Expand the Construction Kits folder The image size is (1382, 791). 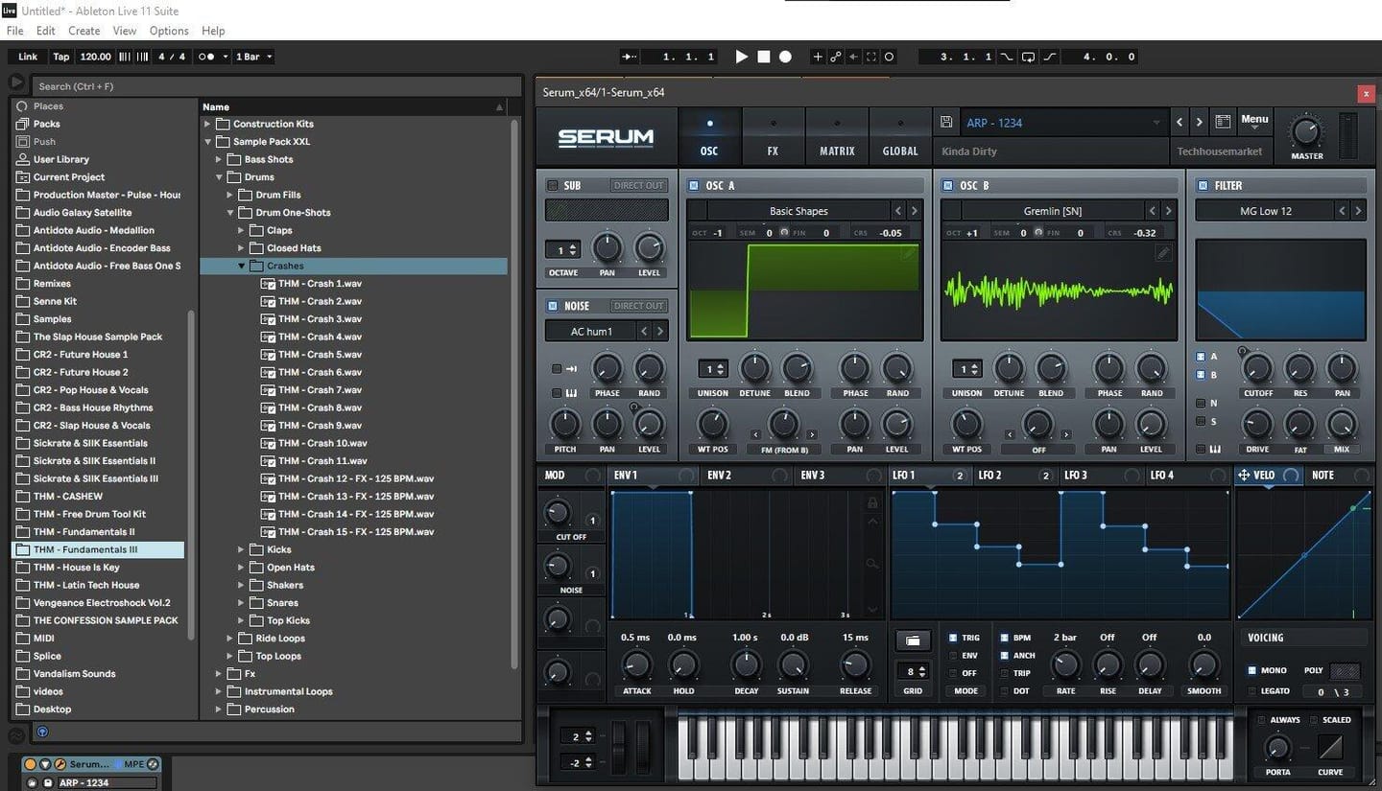click(x=207, y=124)
